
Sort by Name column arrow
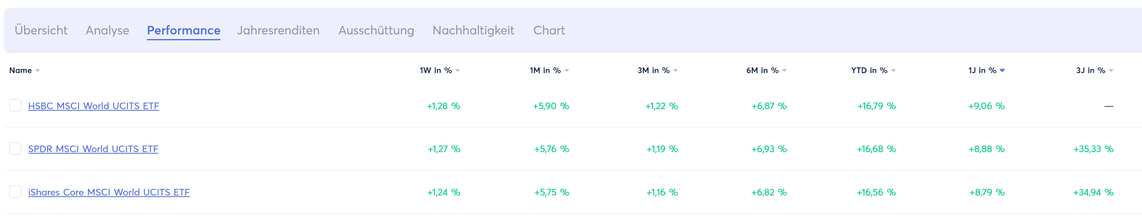[38, 70]
